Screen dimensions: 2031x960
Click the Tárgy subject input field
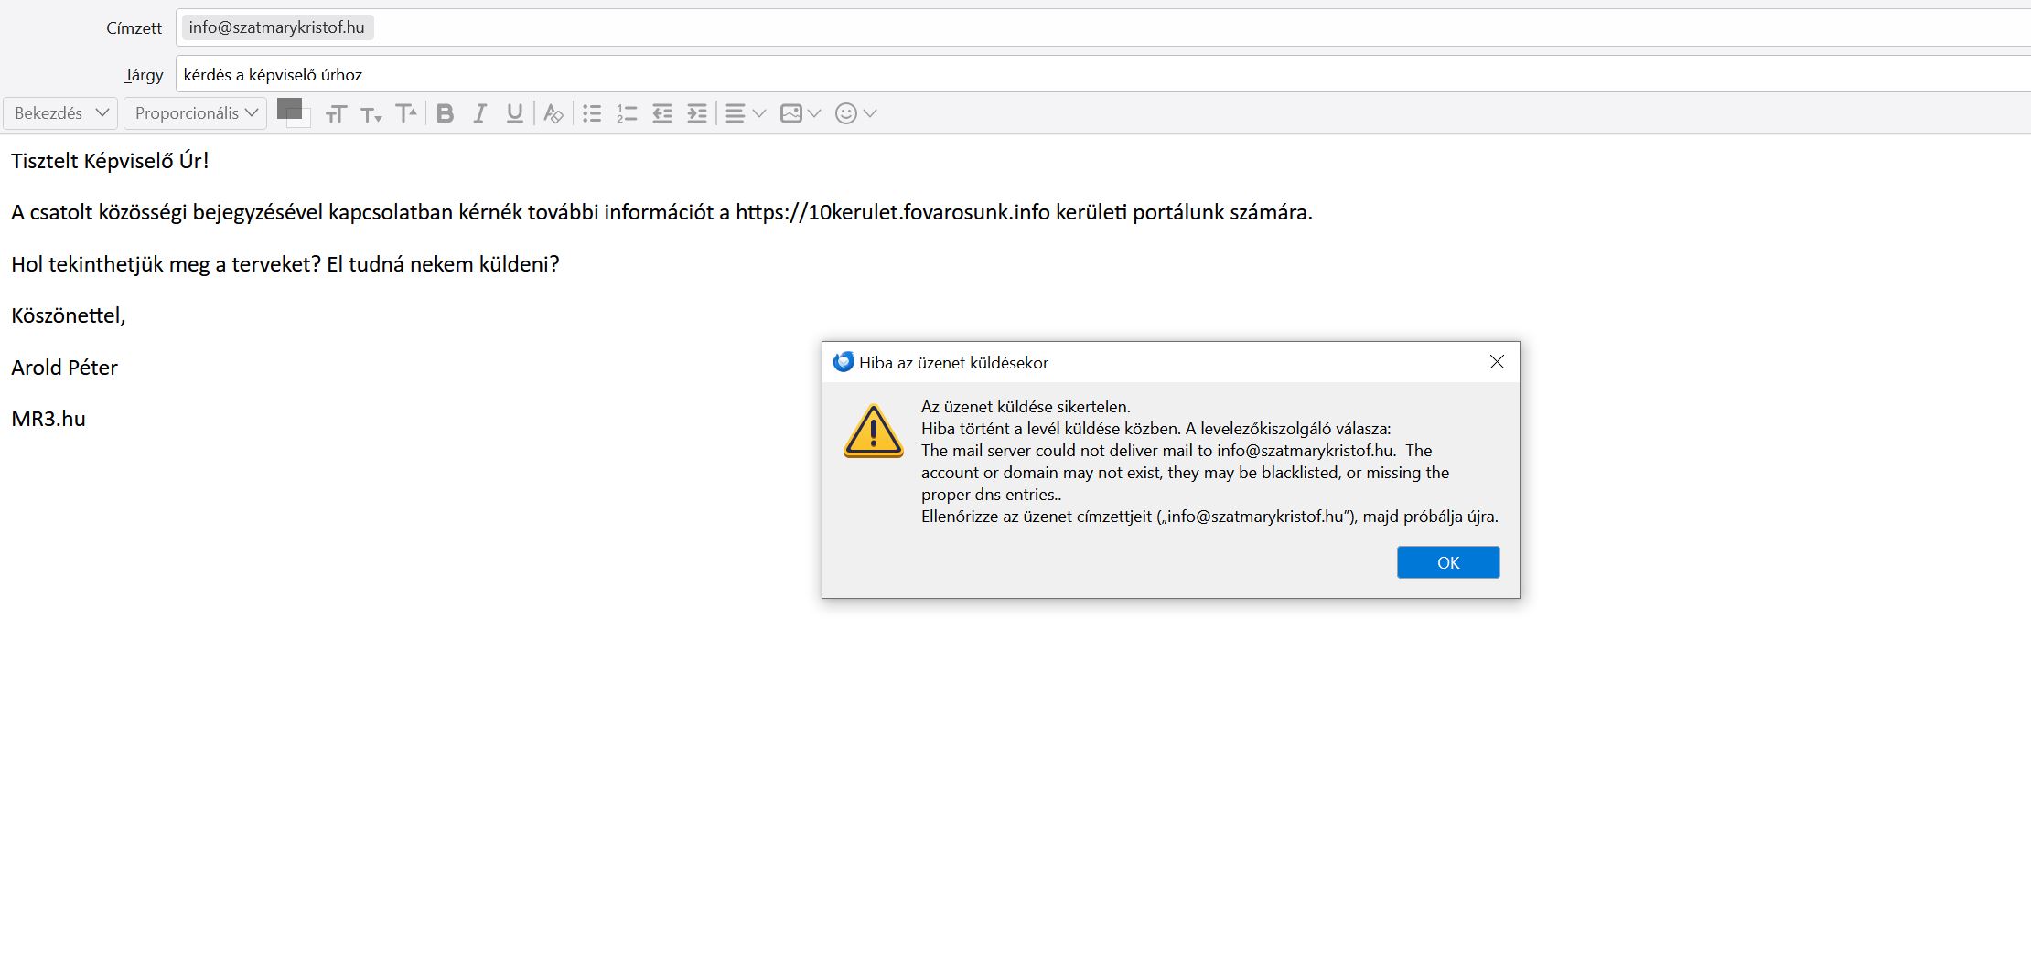(1098, 75)
